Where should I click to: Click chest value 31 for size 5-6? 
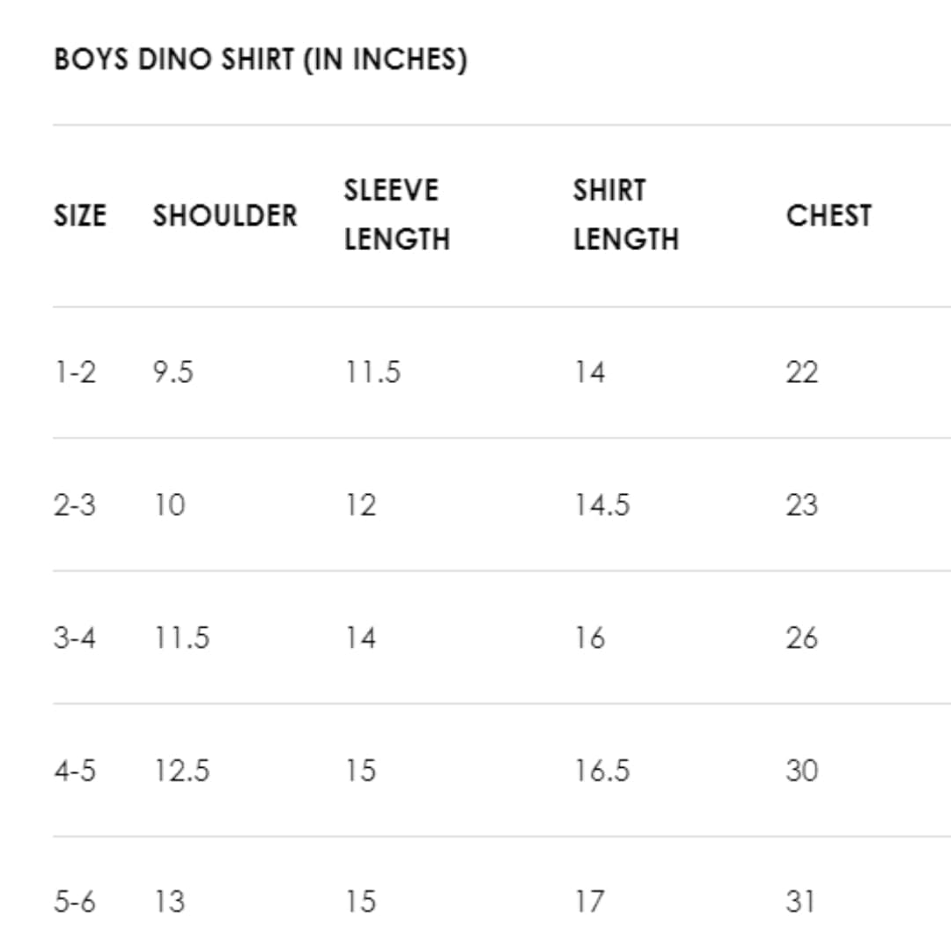(800, 903)
